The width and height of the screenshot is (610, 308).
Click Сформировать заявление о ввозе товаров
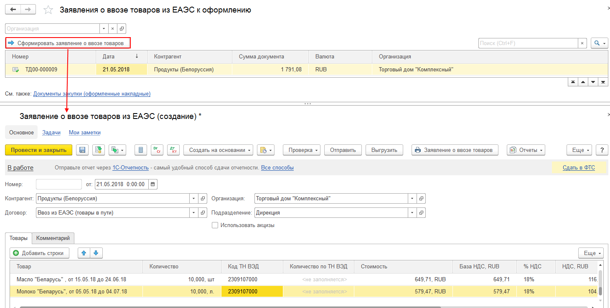point(68,43)
